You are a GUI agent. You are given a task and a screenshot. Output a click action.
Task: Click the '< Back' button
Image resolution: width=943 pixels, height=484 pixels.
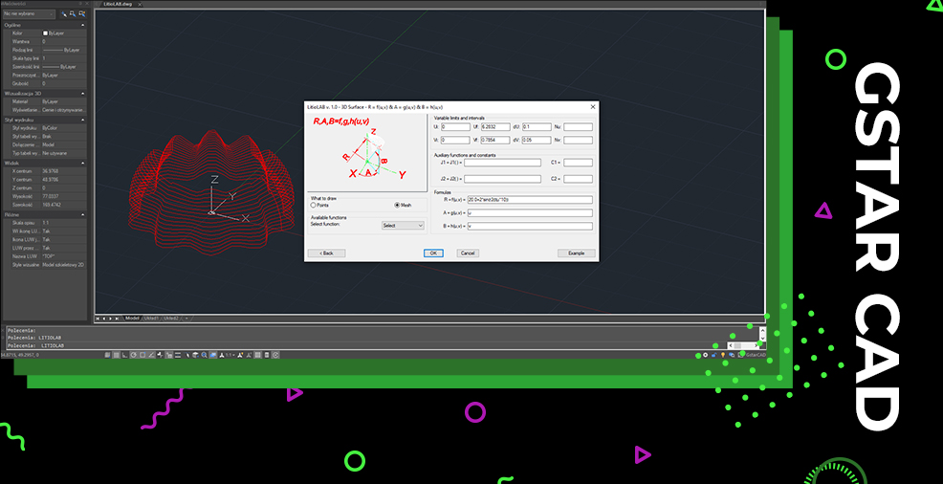pos(326,253)
